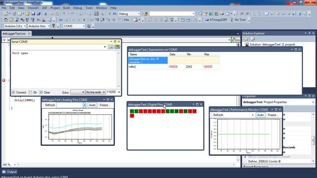Image resolution: width=317 pixels, height=178 pixels.
Task: Click the Arduino help question-mark icon
Action: coord(53,26)
